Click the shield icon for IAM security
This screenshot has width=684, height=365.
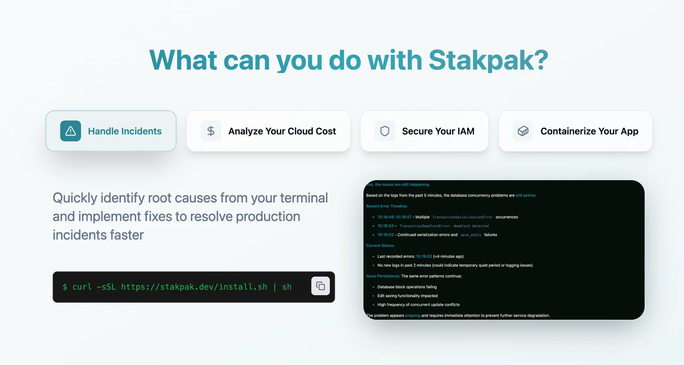[385, 131]
